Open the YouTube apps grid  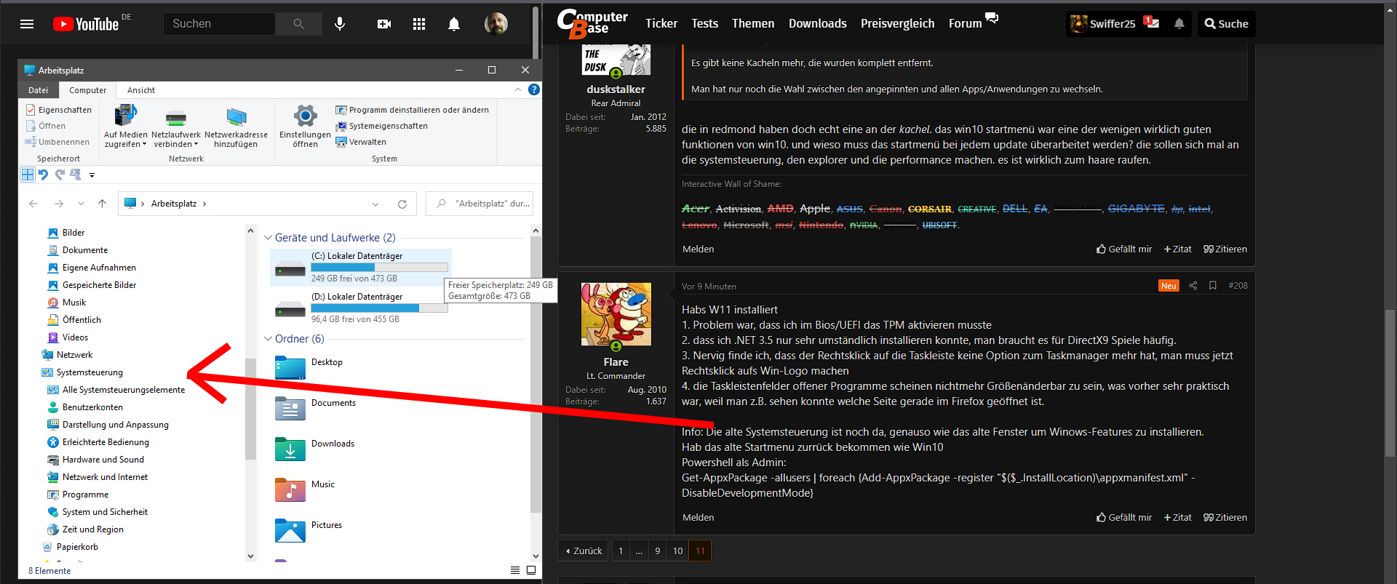pos(419,24)
